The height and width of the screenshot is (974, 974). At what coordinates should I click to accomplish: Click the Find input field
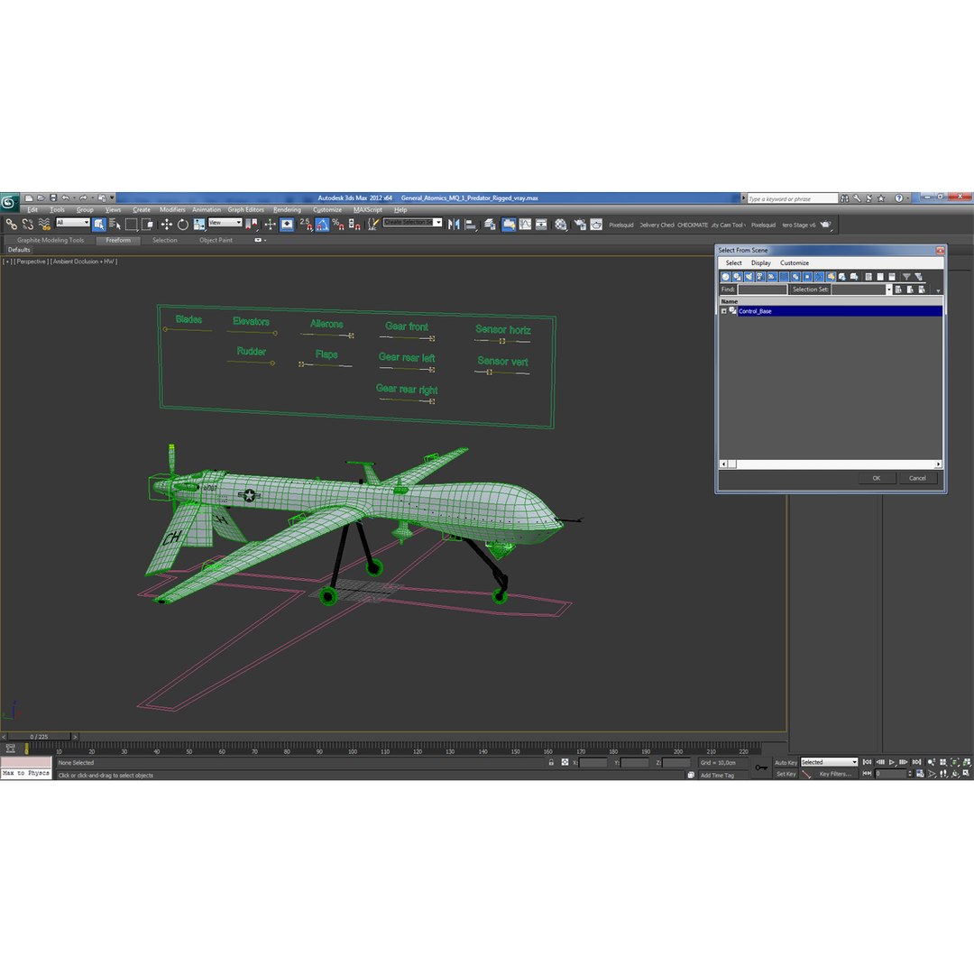(x=762, y=289)
